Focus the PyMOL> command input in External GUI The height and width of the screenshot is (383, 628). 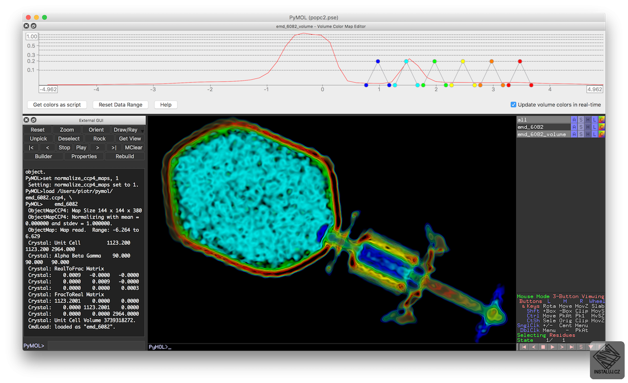[96, 345]
